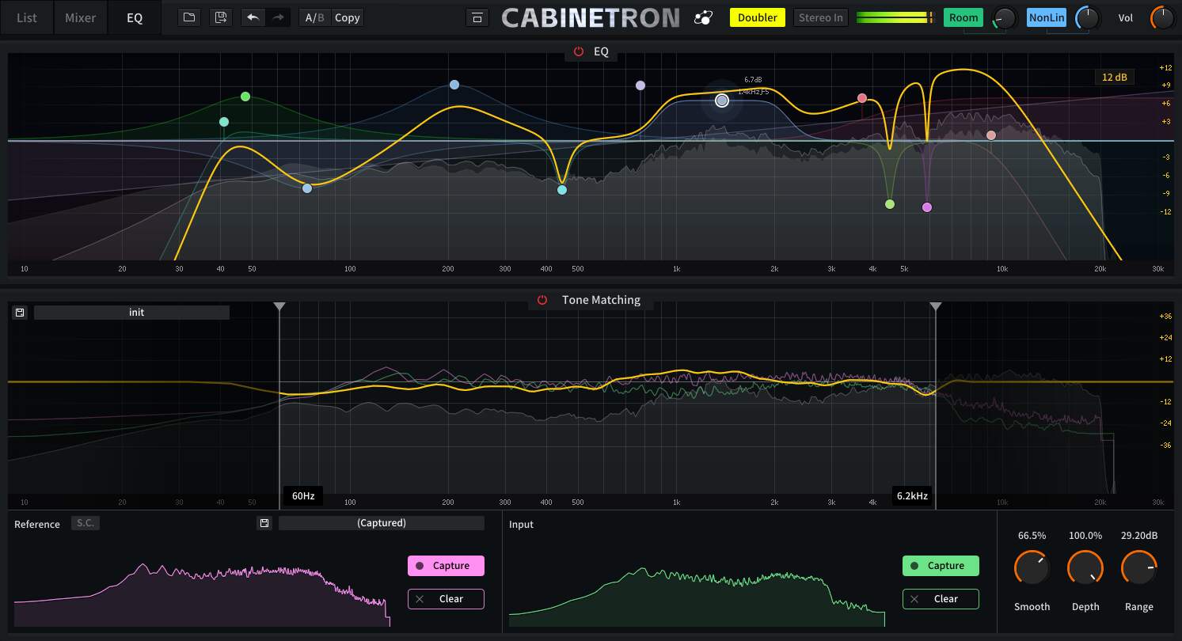Adjust the Depth knob

click(1085, 567)
